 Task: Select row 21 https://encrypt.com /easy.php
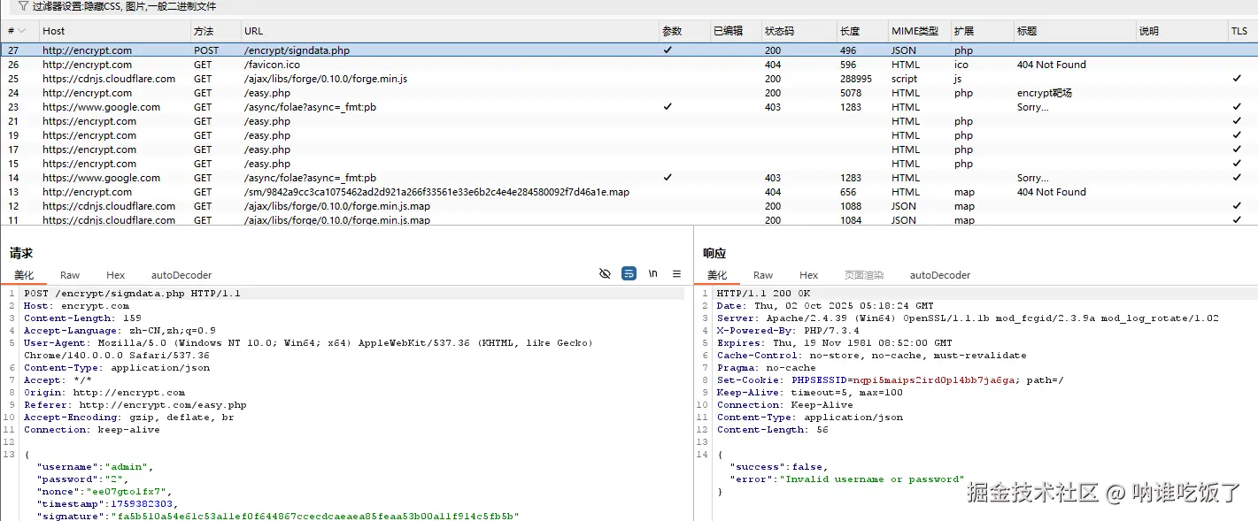click(629, 121)
